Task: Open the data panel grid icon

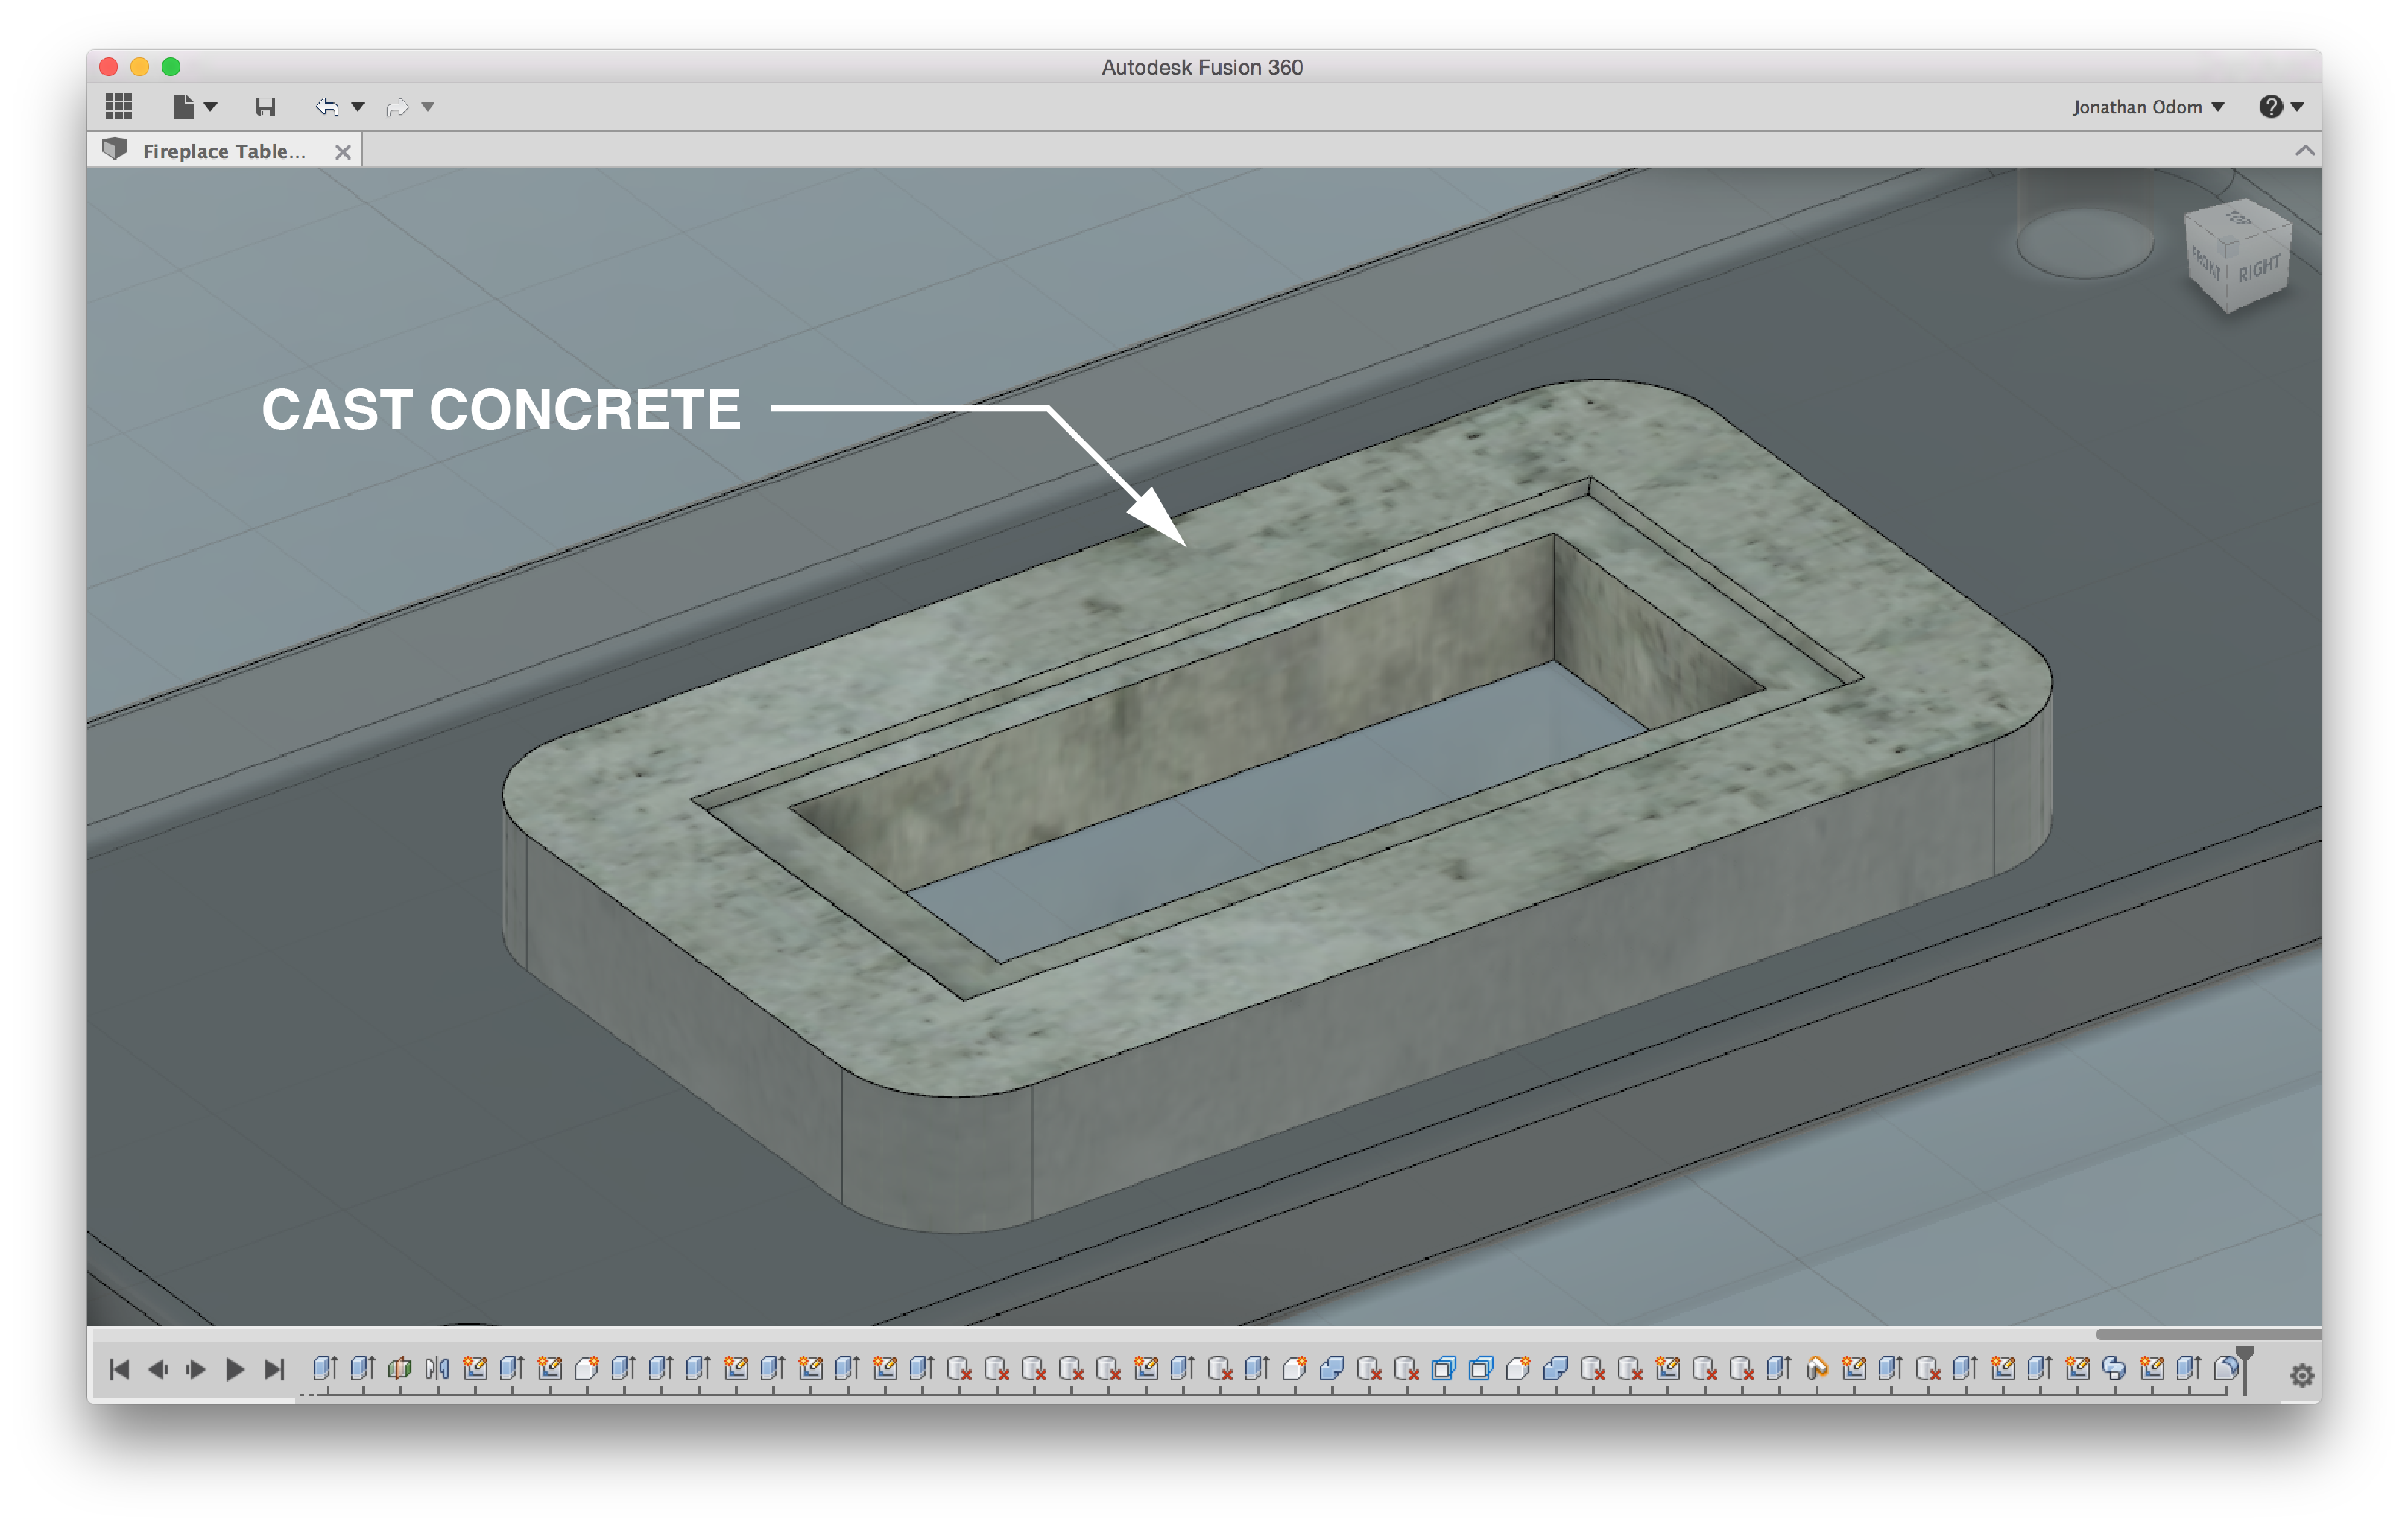Action: point(119,106)
